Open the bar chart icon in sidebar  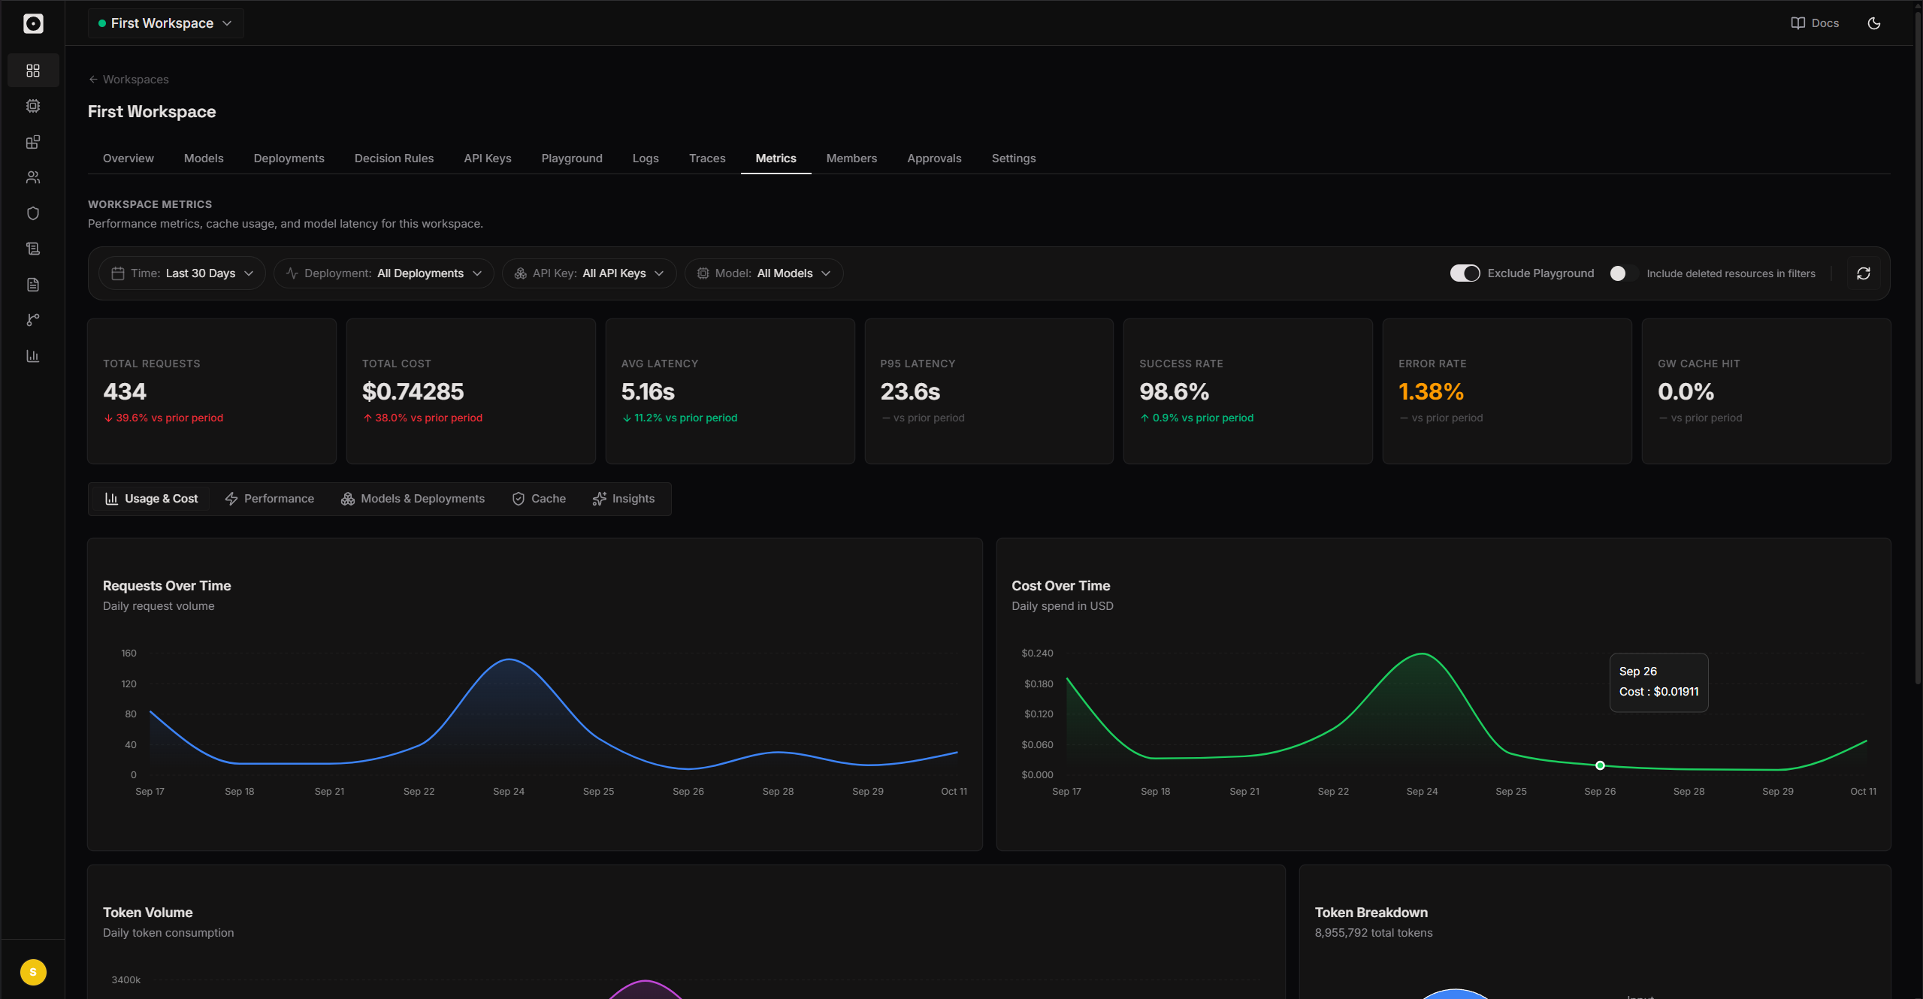point(33,356)
